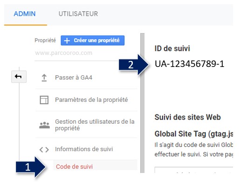Viewport: 240px width, 186px height.
Task: Switch to the UTILISATEUR tab
Action: pos(78,14)
